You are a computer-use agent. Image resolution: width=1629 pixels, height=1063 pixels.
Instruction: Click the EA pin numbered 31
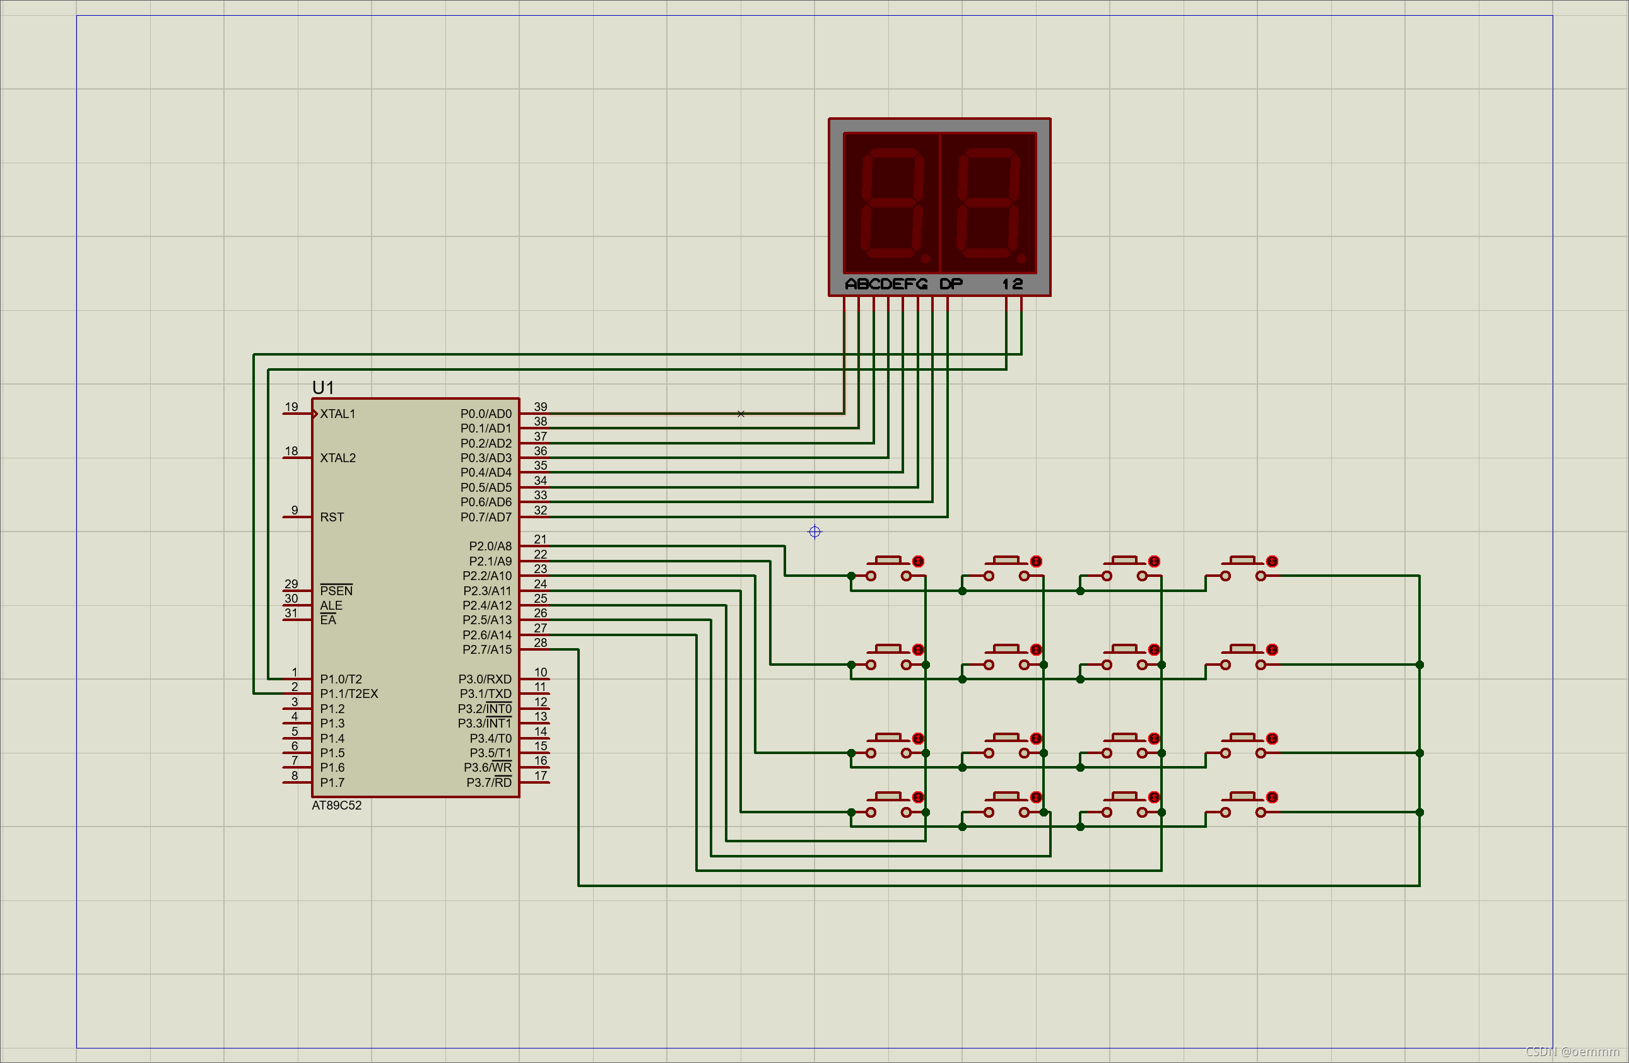coord(296,620)
